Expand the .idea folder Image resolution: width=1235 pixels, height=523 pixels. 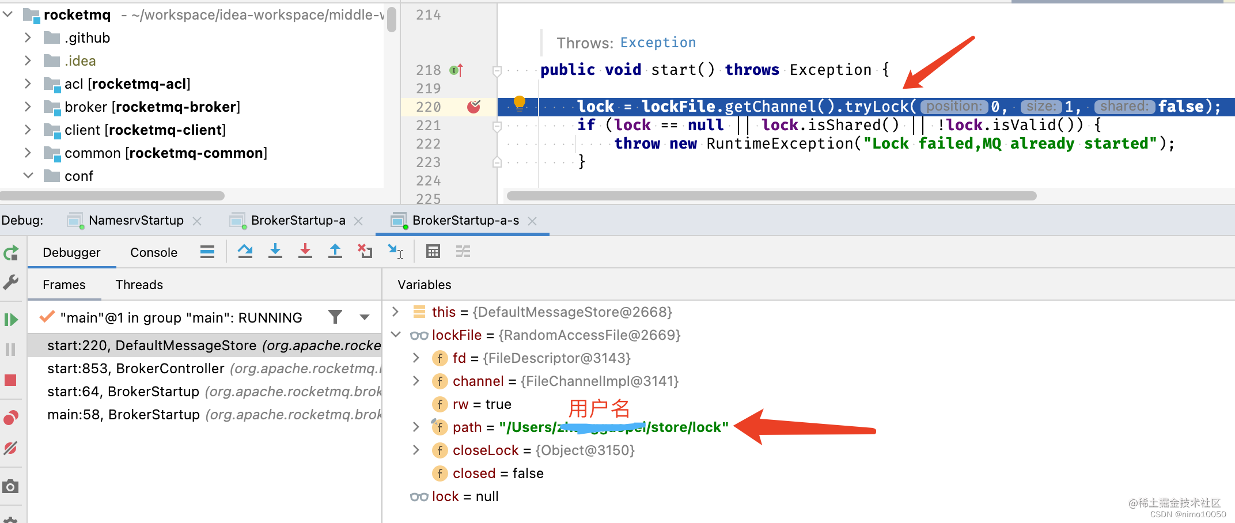click(x=28, y=60)
